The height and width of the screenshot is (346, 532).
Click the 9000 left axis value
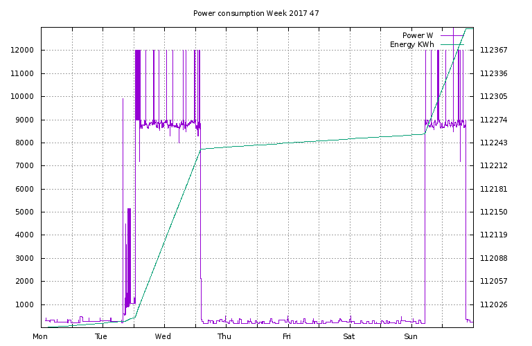tap(24, 120)
